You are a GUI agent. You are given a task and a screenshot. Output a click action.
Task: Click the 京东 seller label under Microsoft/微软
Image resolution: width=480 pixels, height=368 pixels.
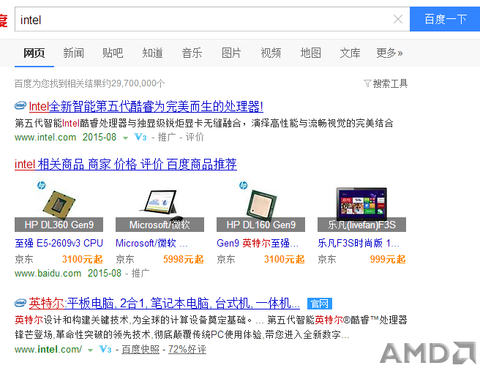125,259
